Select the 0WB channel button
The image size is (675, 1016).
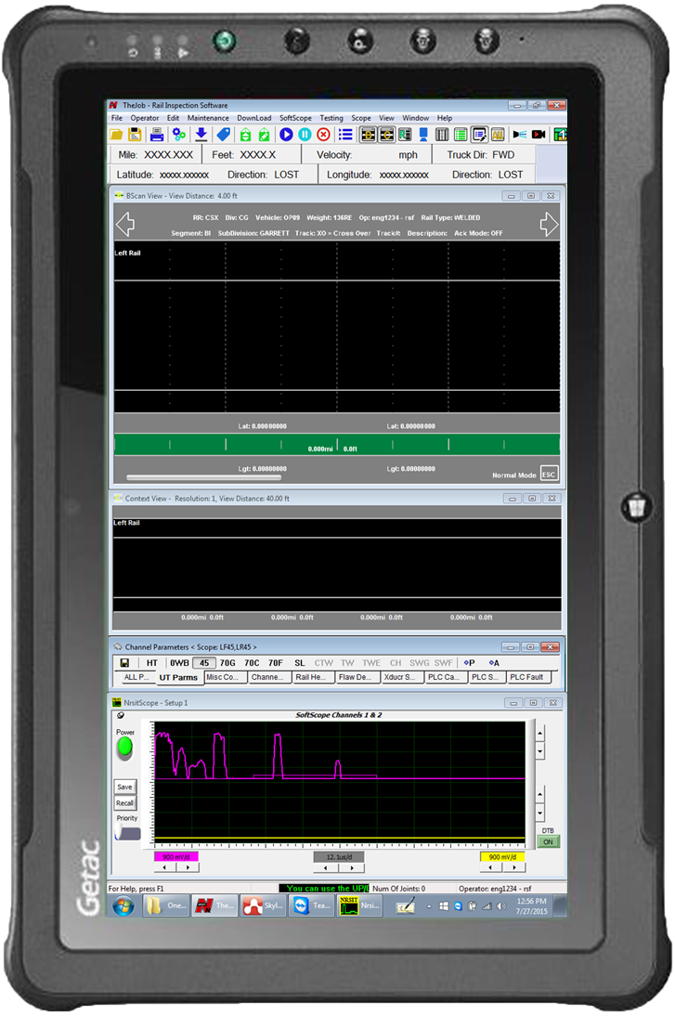pos(179,663)
